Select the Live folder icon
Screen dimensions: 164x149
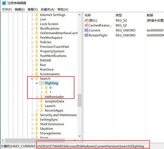point(37,19)
